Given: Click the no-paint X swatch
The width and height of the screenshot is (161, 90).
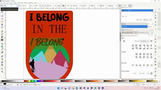Looking at the screenshot, I should (x=1, y=81).
